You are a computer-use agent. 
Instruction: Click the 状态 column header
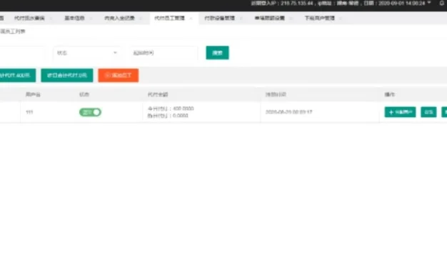84,94
